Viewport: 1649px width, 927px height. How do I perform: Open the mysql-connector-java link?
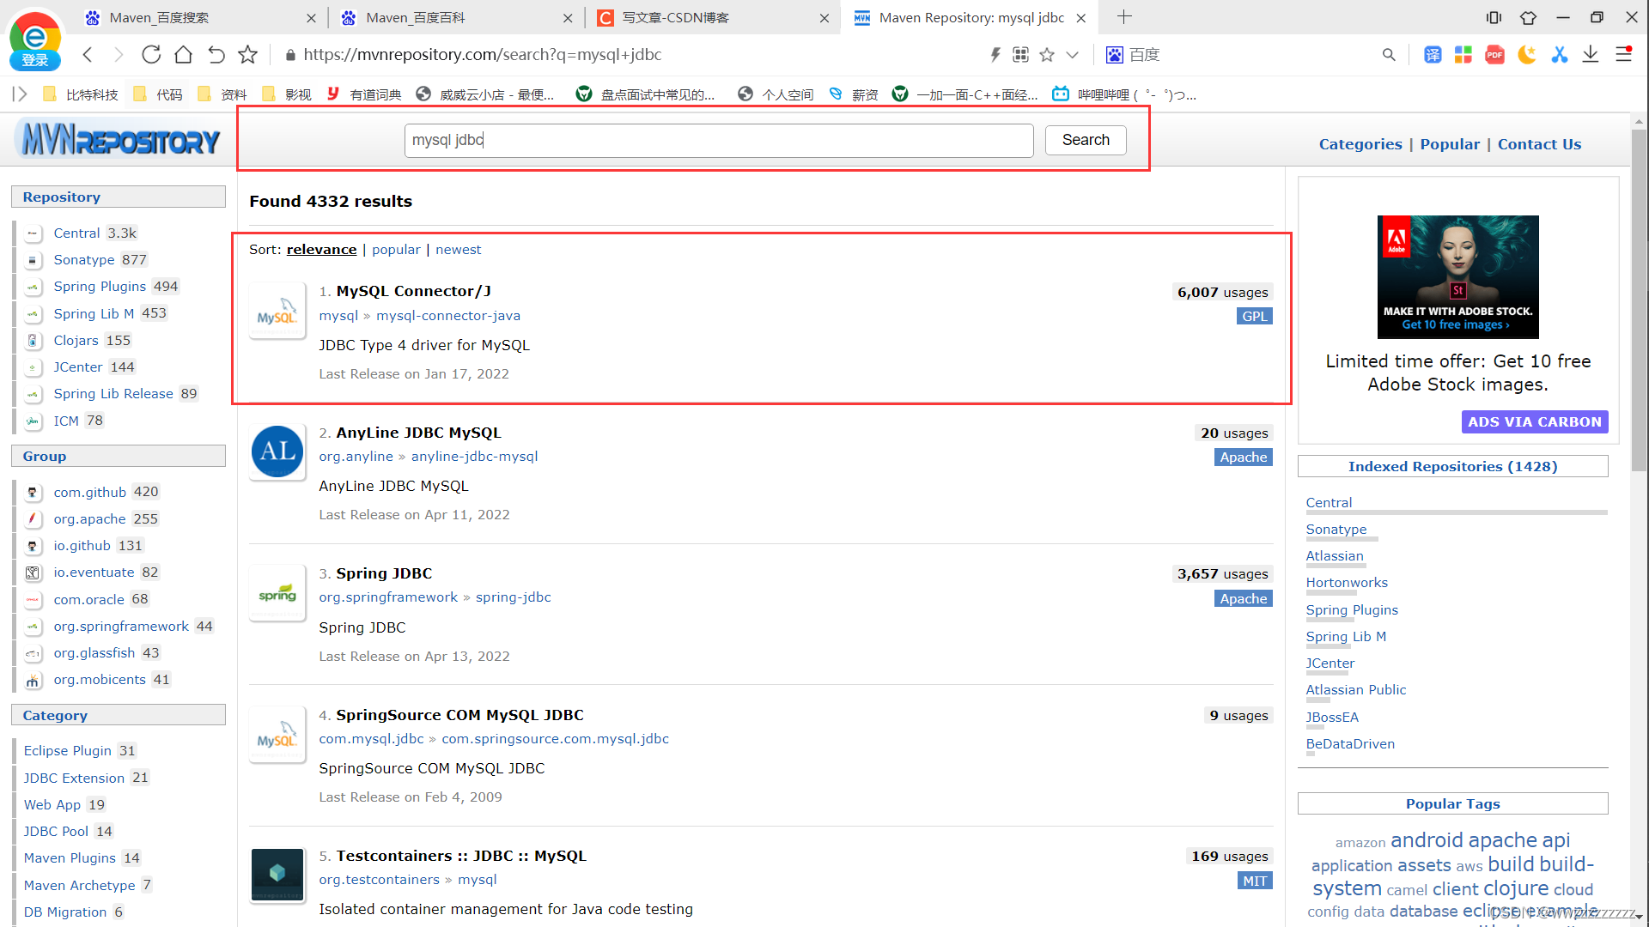(447, 316)
